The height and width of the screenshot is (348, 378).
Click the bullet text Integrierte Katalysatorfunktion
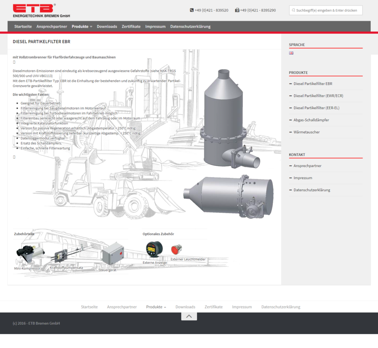pos(44,123)
